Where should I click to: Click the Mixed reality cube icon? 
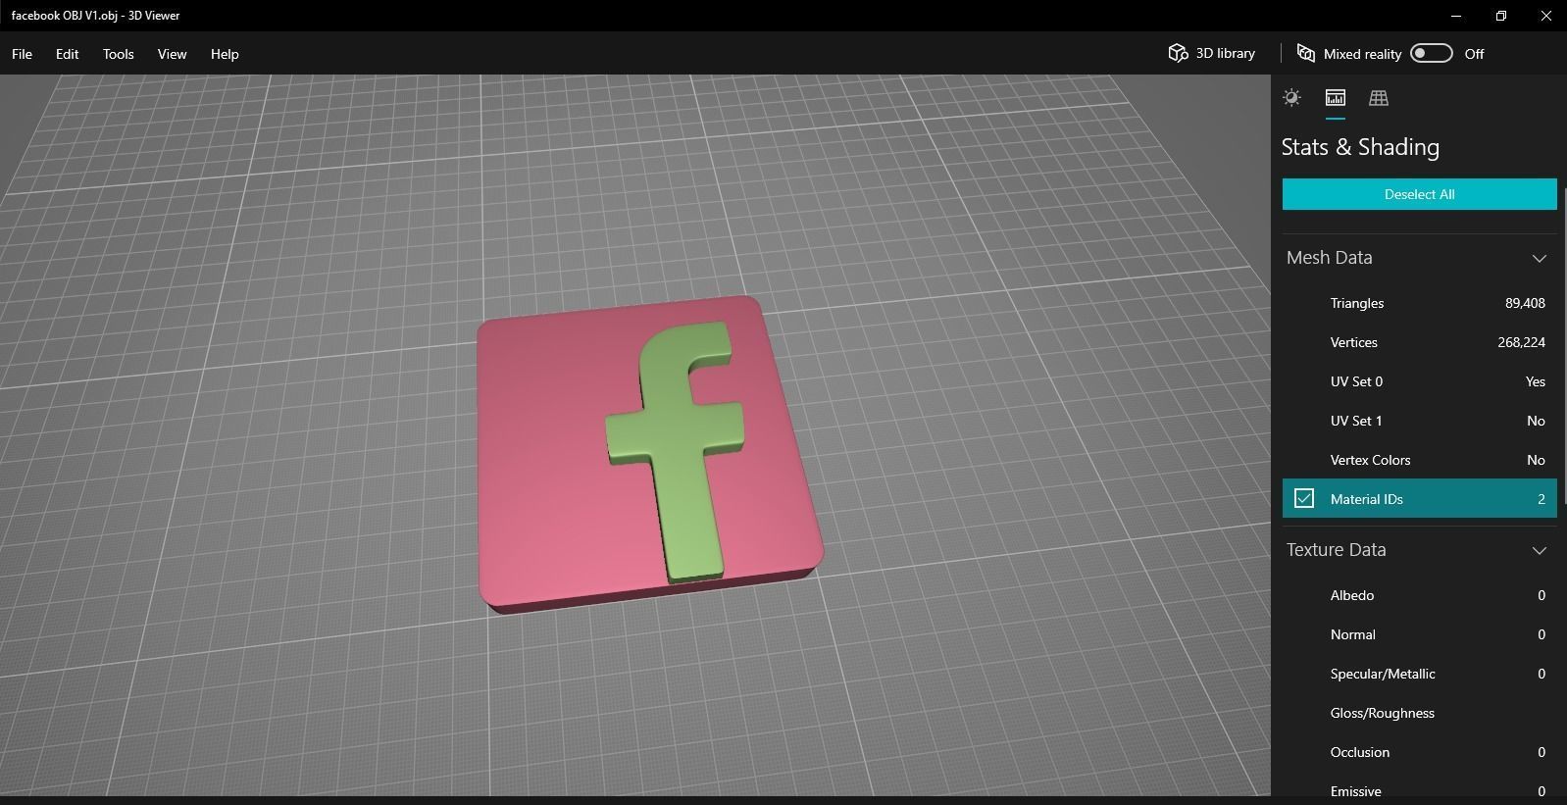pyautogui.click(x=1305, y=54)
